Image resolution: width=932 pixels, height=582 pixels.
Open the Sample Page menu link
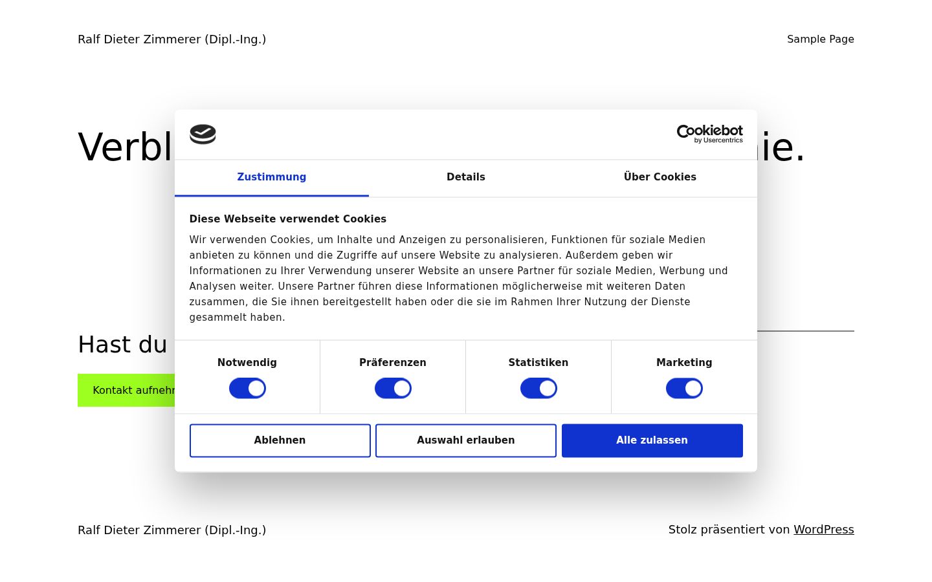point(821,39)
